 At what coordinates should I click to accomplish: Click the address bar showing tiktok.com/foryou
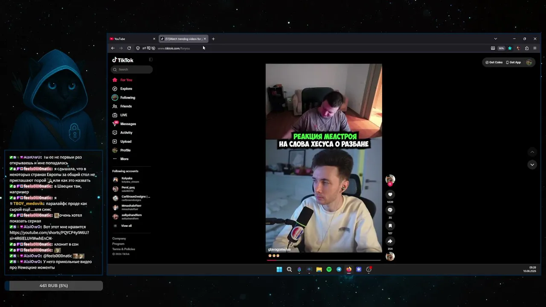(174, 48)
